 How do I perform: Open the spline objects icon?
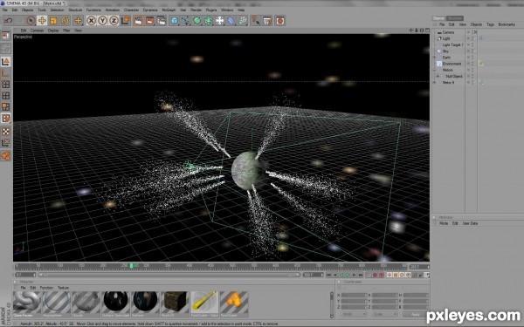tap(186, 21)
